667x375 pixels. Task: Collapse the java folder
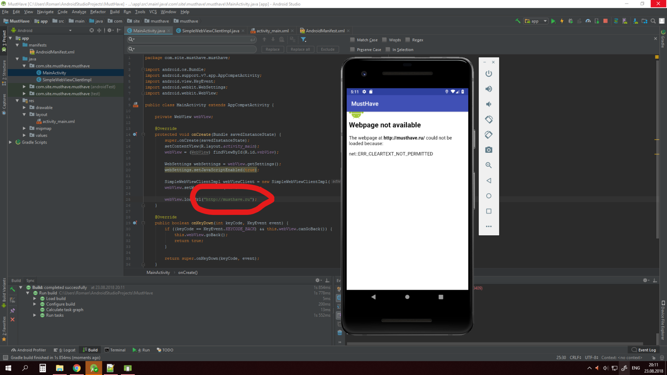pyautogui.click(x=17, y=59)
